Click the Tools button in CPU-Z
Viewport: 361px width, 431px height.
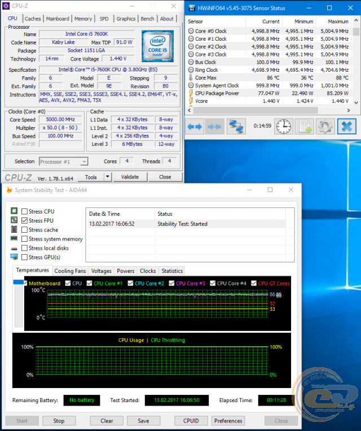click(x=91, y=177)
